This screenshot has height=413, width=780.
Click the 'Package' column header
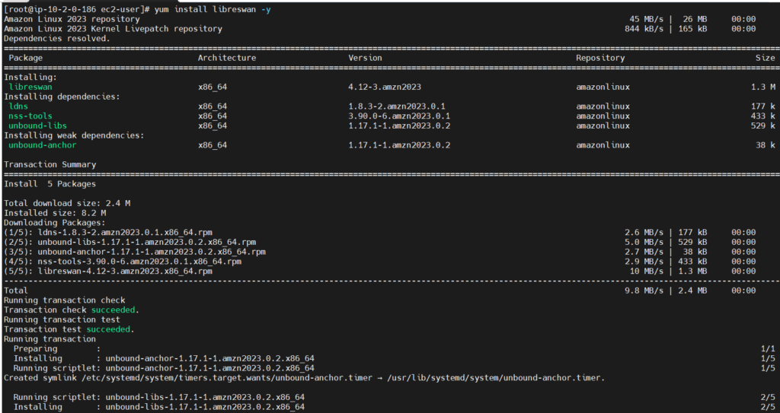[x=26, y=58]
